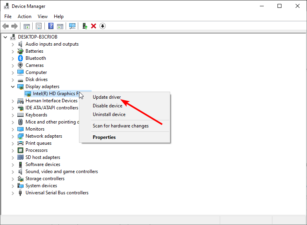
Task: Select the Disk drives label text
Action: point(37,79)
